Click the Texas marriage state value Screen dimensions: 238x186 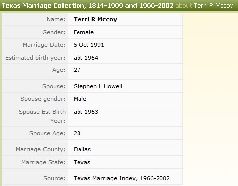[82, 162]
